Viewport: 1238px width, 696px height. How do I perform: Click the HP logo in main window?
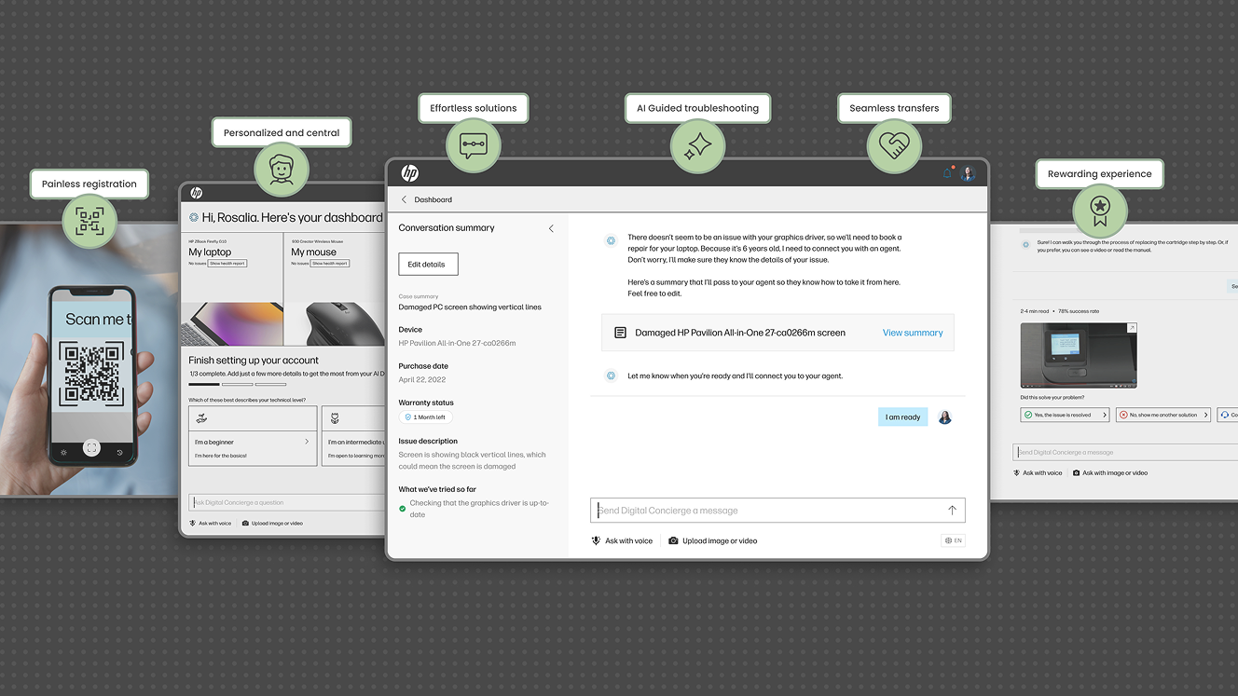click(x=410, y=173)
